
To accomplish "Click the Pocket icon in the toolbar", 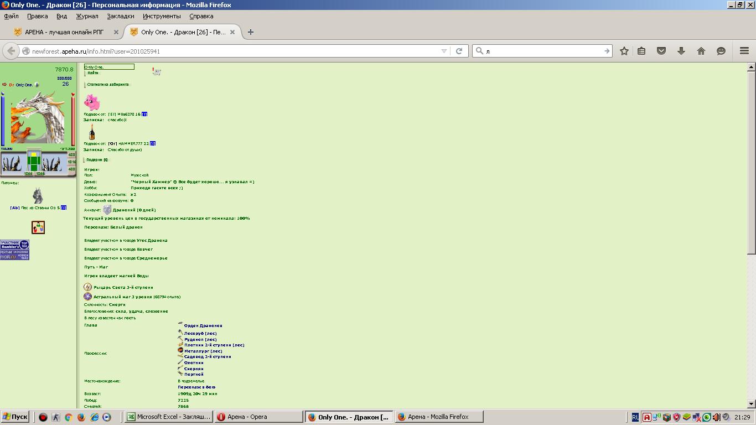I will pyautogui.click(x=661, y=51).
